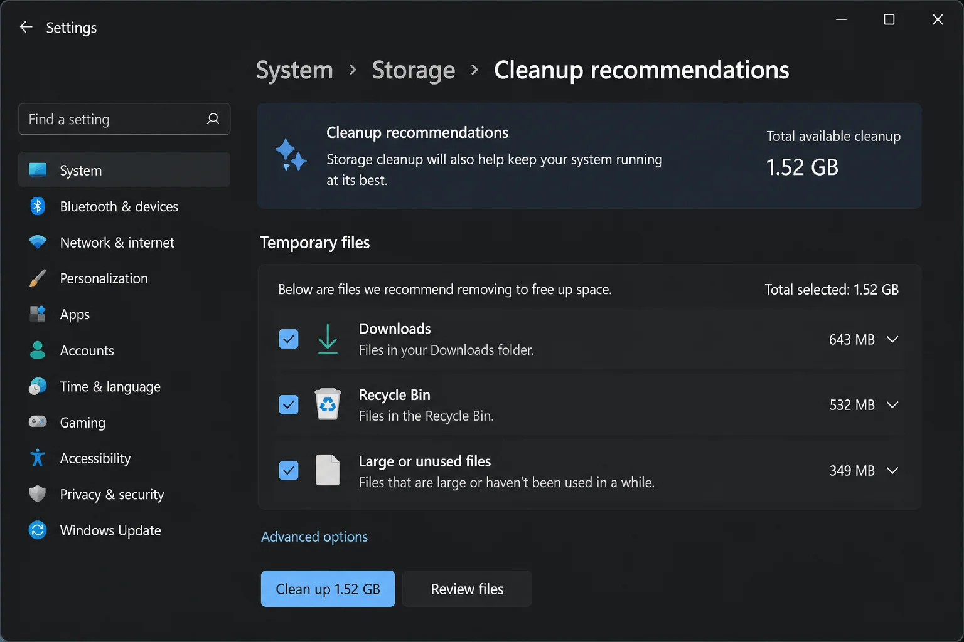Open Accounts settings
This screenshot has width=964, height=642.
tap(124, 350)
